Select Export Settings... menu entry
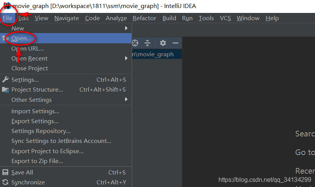315x187 pixels. tap(66, 121)
